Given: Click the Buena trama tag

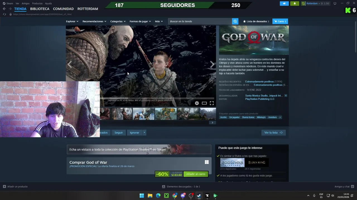Looking at the screenshot, I should coord(248,117).
